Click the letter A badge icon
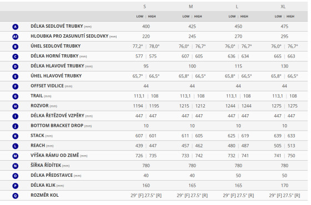The width and height of the screenshot is (311, 205). point(16,27)
